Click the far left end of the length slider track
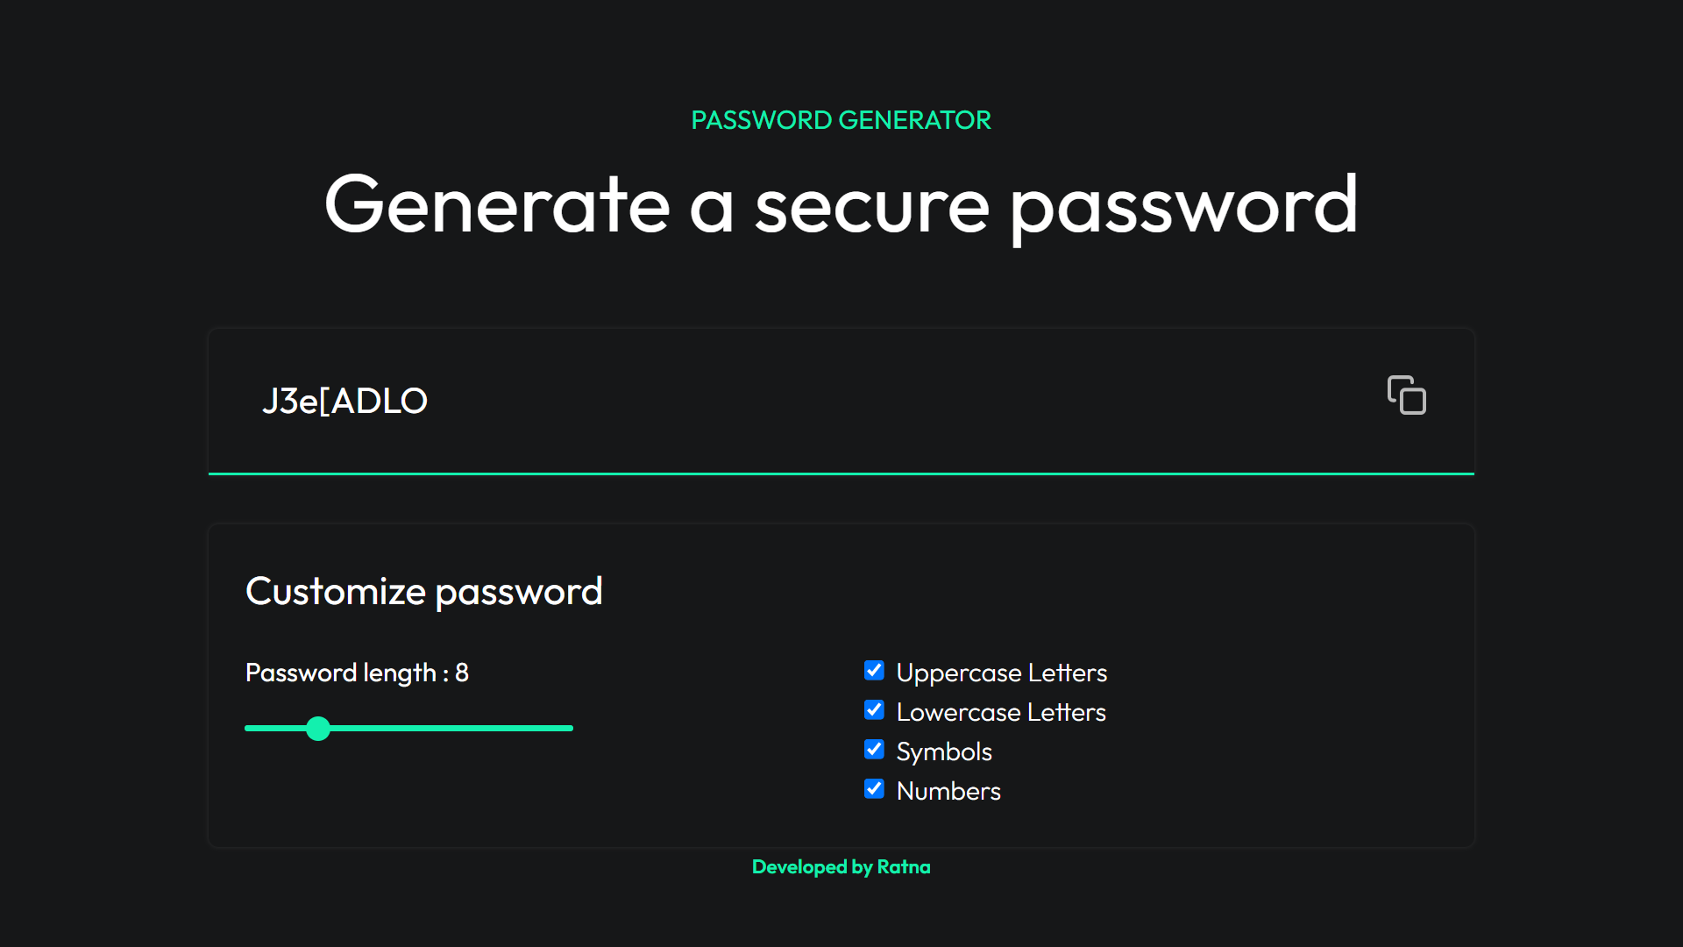The width and height of the screenshot is (1683, 947). click(x=249, y=729)
